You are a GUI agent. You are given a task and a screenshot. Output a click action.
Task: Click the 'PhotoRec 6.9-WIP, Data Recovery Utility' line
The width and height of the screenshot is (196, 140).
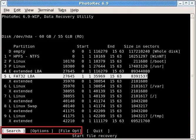coord(48,17)
